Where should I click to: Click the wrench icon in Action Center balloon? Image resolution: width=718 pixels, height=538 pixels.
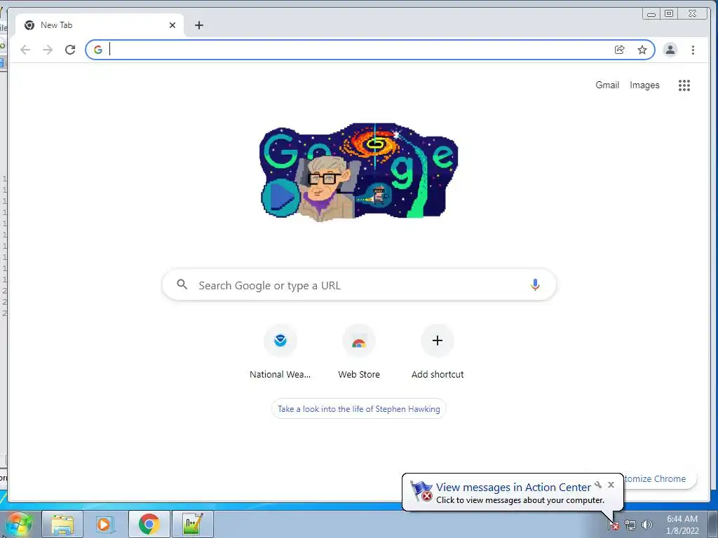click(598, 485)
